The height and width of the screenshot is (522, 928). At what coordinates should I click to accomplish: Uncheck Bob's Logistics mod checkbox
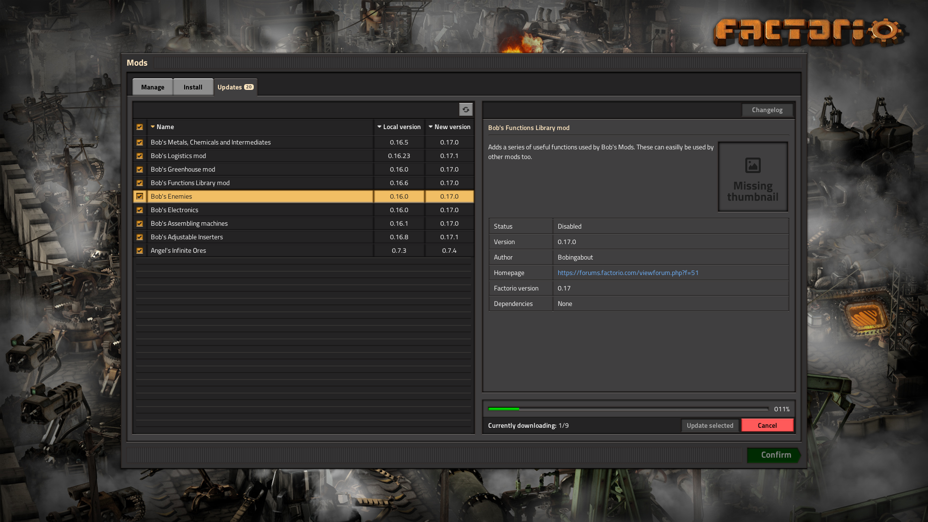point(140,156)
